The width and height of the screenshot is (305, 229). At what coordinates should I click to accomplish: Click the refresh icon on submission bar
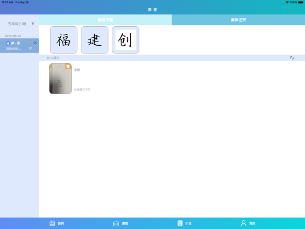292,58
